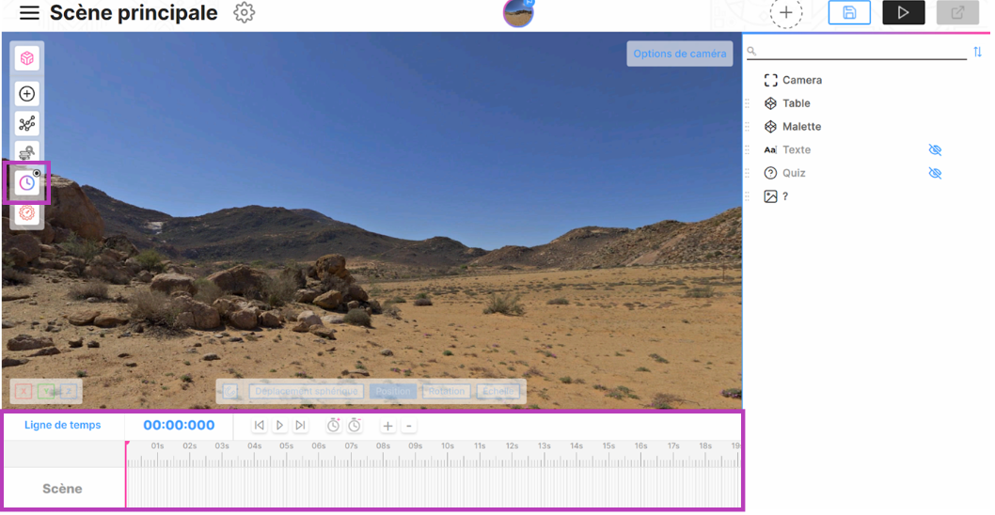Screen dimensions: 995x515
Task: Toggle the timeline clock tool
Action: (26, 182)
